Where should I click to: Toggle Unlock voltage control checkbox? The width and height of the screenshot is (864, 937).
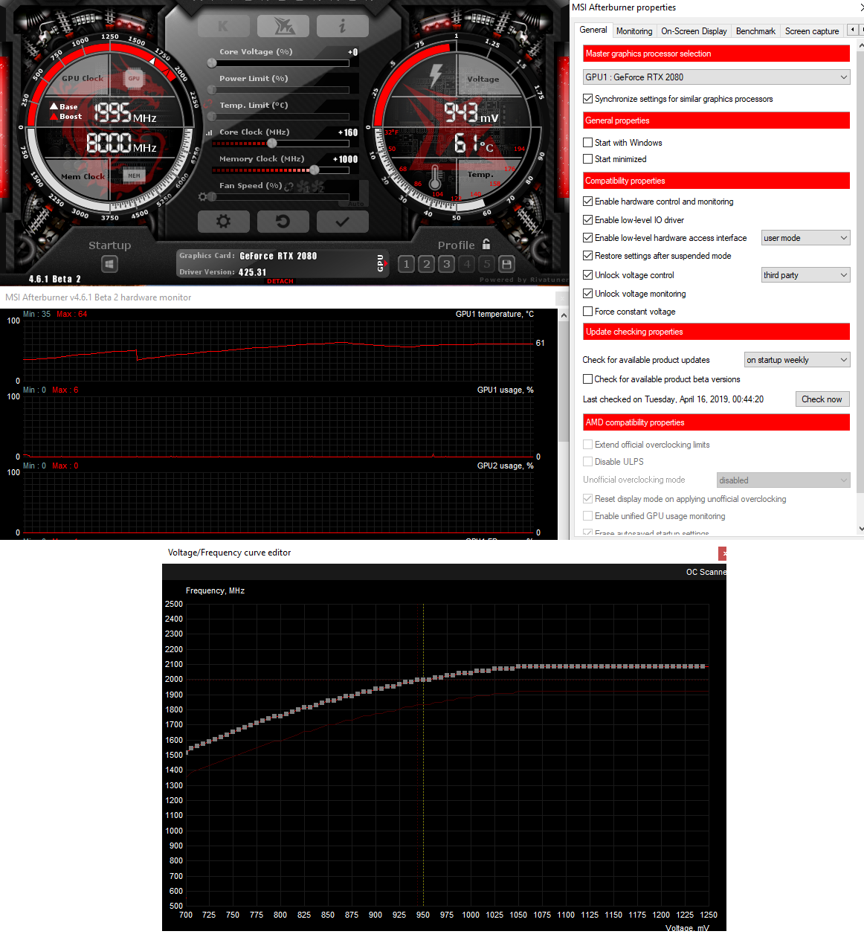588,275
